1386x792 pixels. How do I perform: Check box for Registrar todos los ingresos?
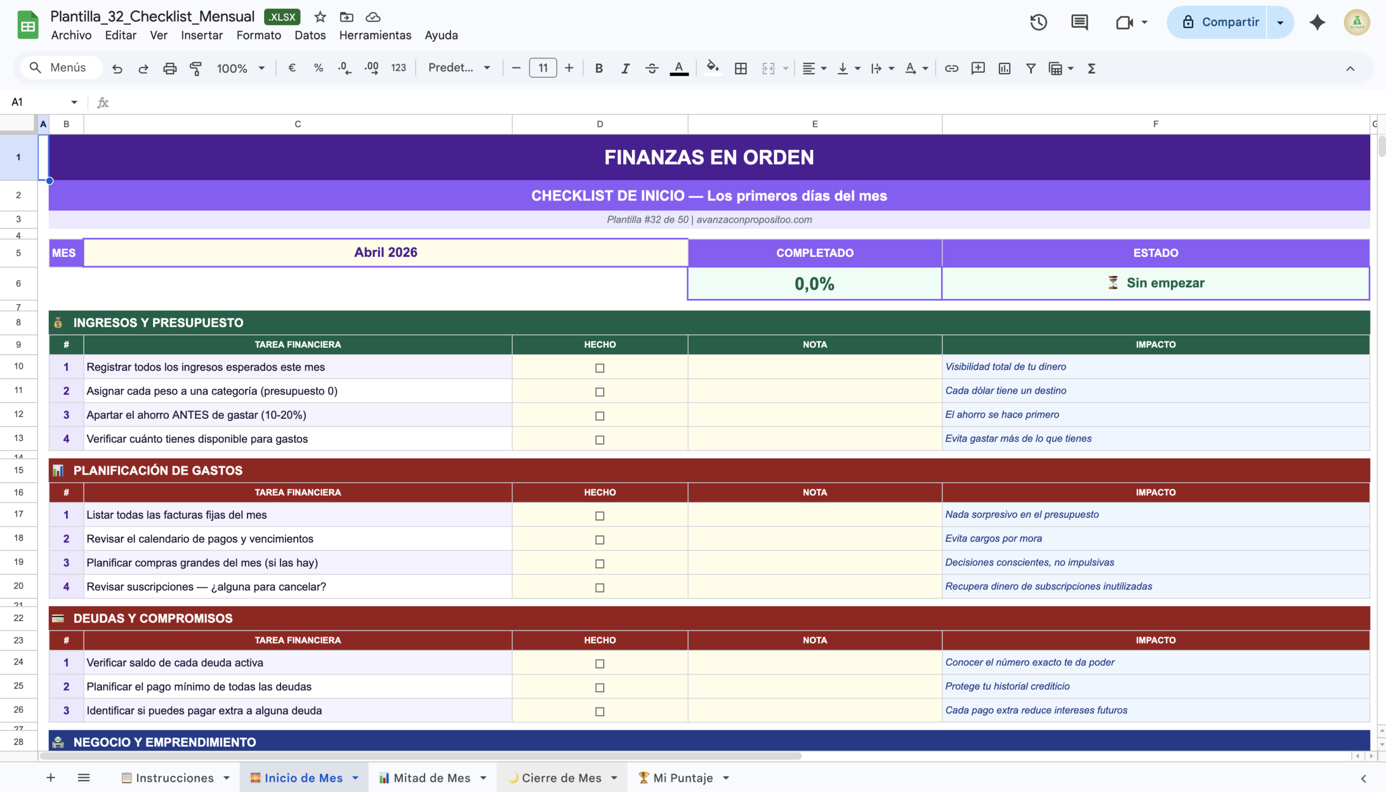pos(599,368)
